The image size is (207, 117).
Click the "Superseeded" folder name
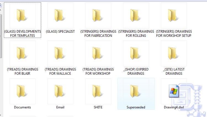[x=136, y=107]
